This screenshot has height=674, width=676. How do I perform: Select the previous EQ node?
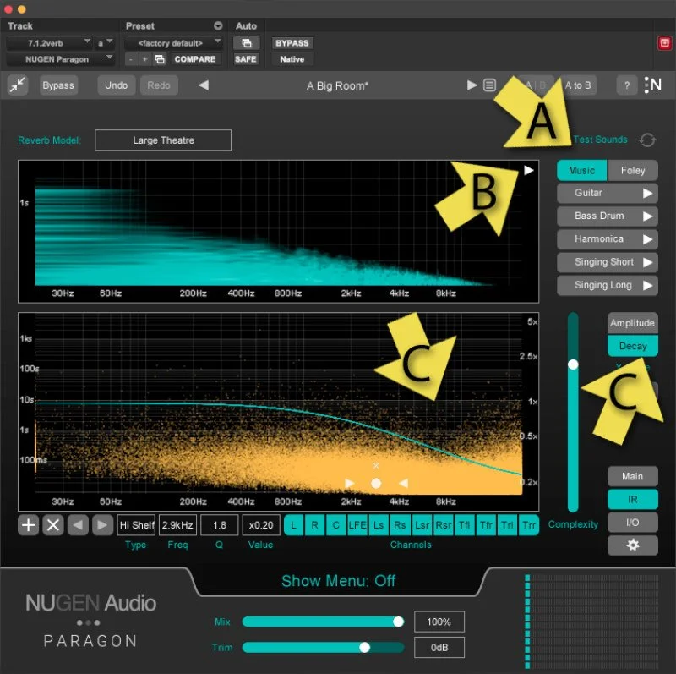point(78,525)
